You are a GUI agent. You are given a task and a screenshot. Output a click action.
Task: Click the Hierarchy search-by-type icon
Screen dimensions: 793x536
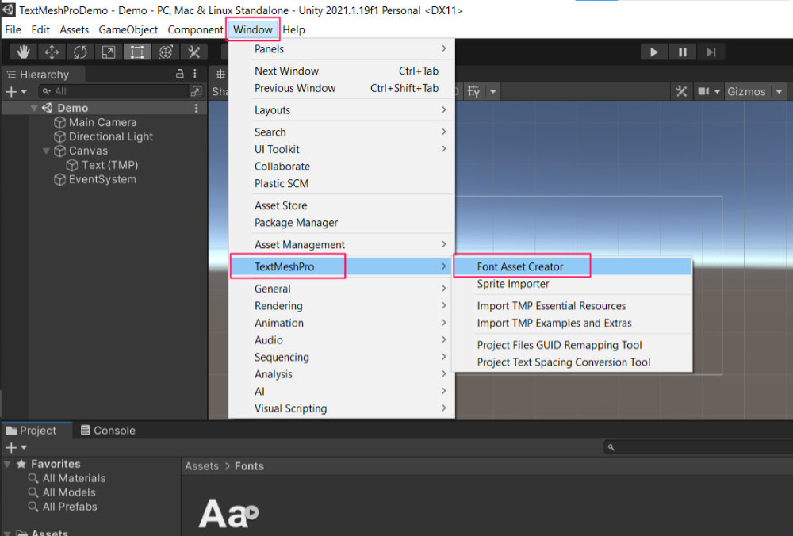(196, 91)
